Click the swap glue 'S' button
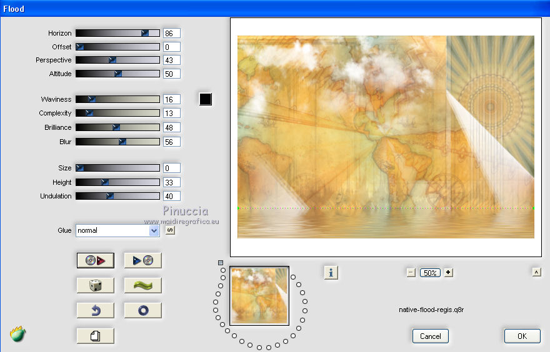 click(170, 230)
